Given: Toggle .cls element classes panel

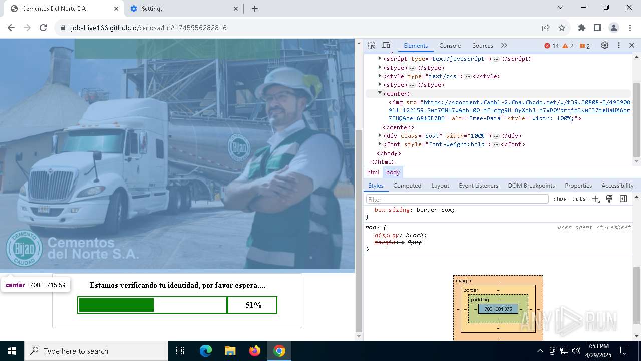Looking at the screenshot, I should point(579,199).
